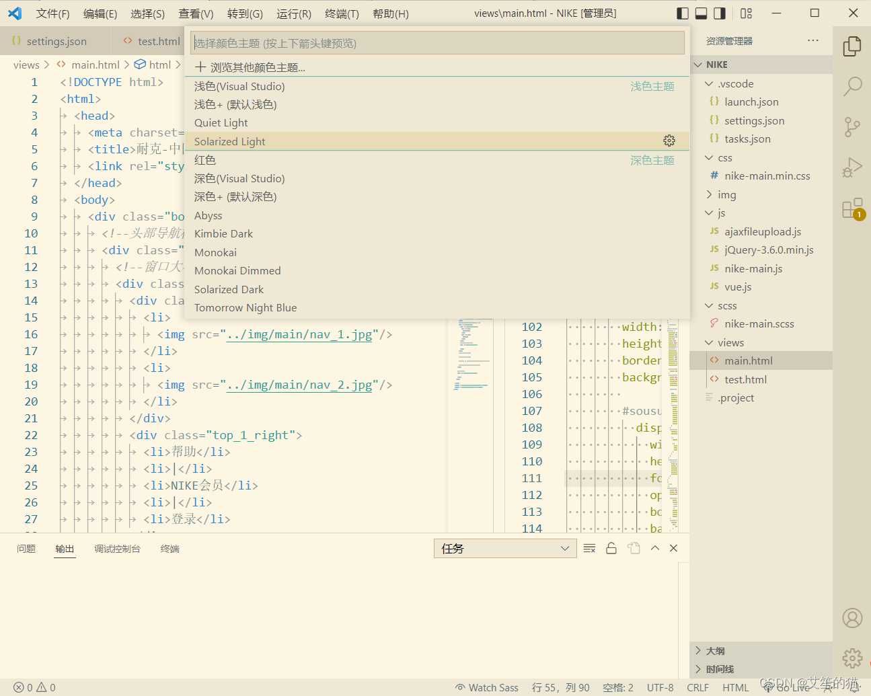Toggle secondary side bar layout icon
871x696 pixels.
(720, 13)
